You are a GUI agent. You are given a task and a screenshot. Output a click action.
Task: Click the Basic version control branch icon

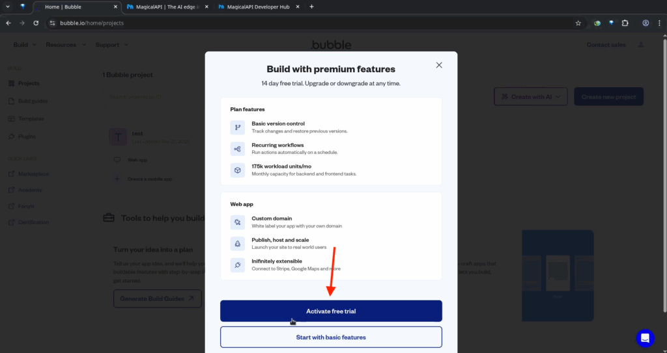(238, 127)
